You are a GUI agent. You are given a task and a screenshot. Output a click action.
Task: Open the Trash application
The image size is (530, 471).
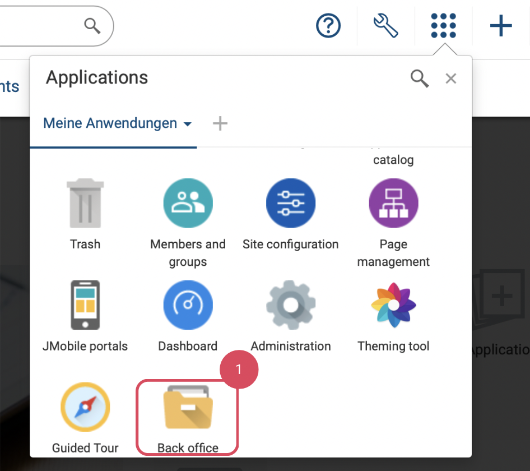click(x=85, y=204)
